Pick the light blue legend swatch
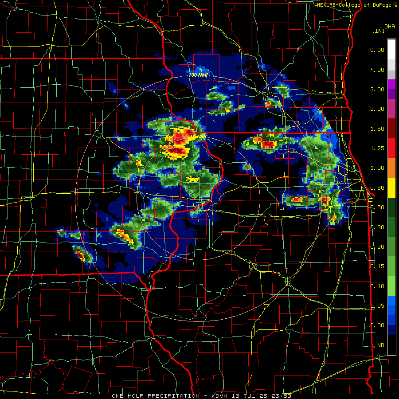399x399 pixels. (x=391, y=301)
